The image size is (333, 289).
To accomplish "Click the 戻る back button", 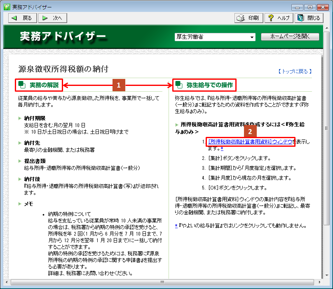I will click(x=23, y=18).
